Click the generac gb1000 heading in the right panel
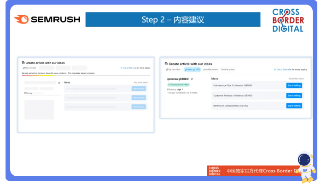This screenshot has height=185, width=321. pyautogui.click(x=178, y=79)
